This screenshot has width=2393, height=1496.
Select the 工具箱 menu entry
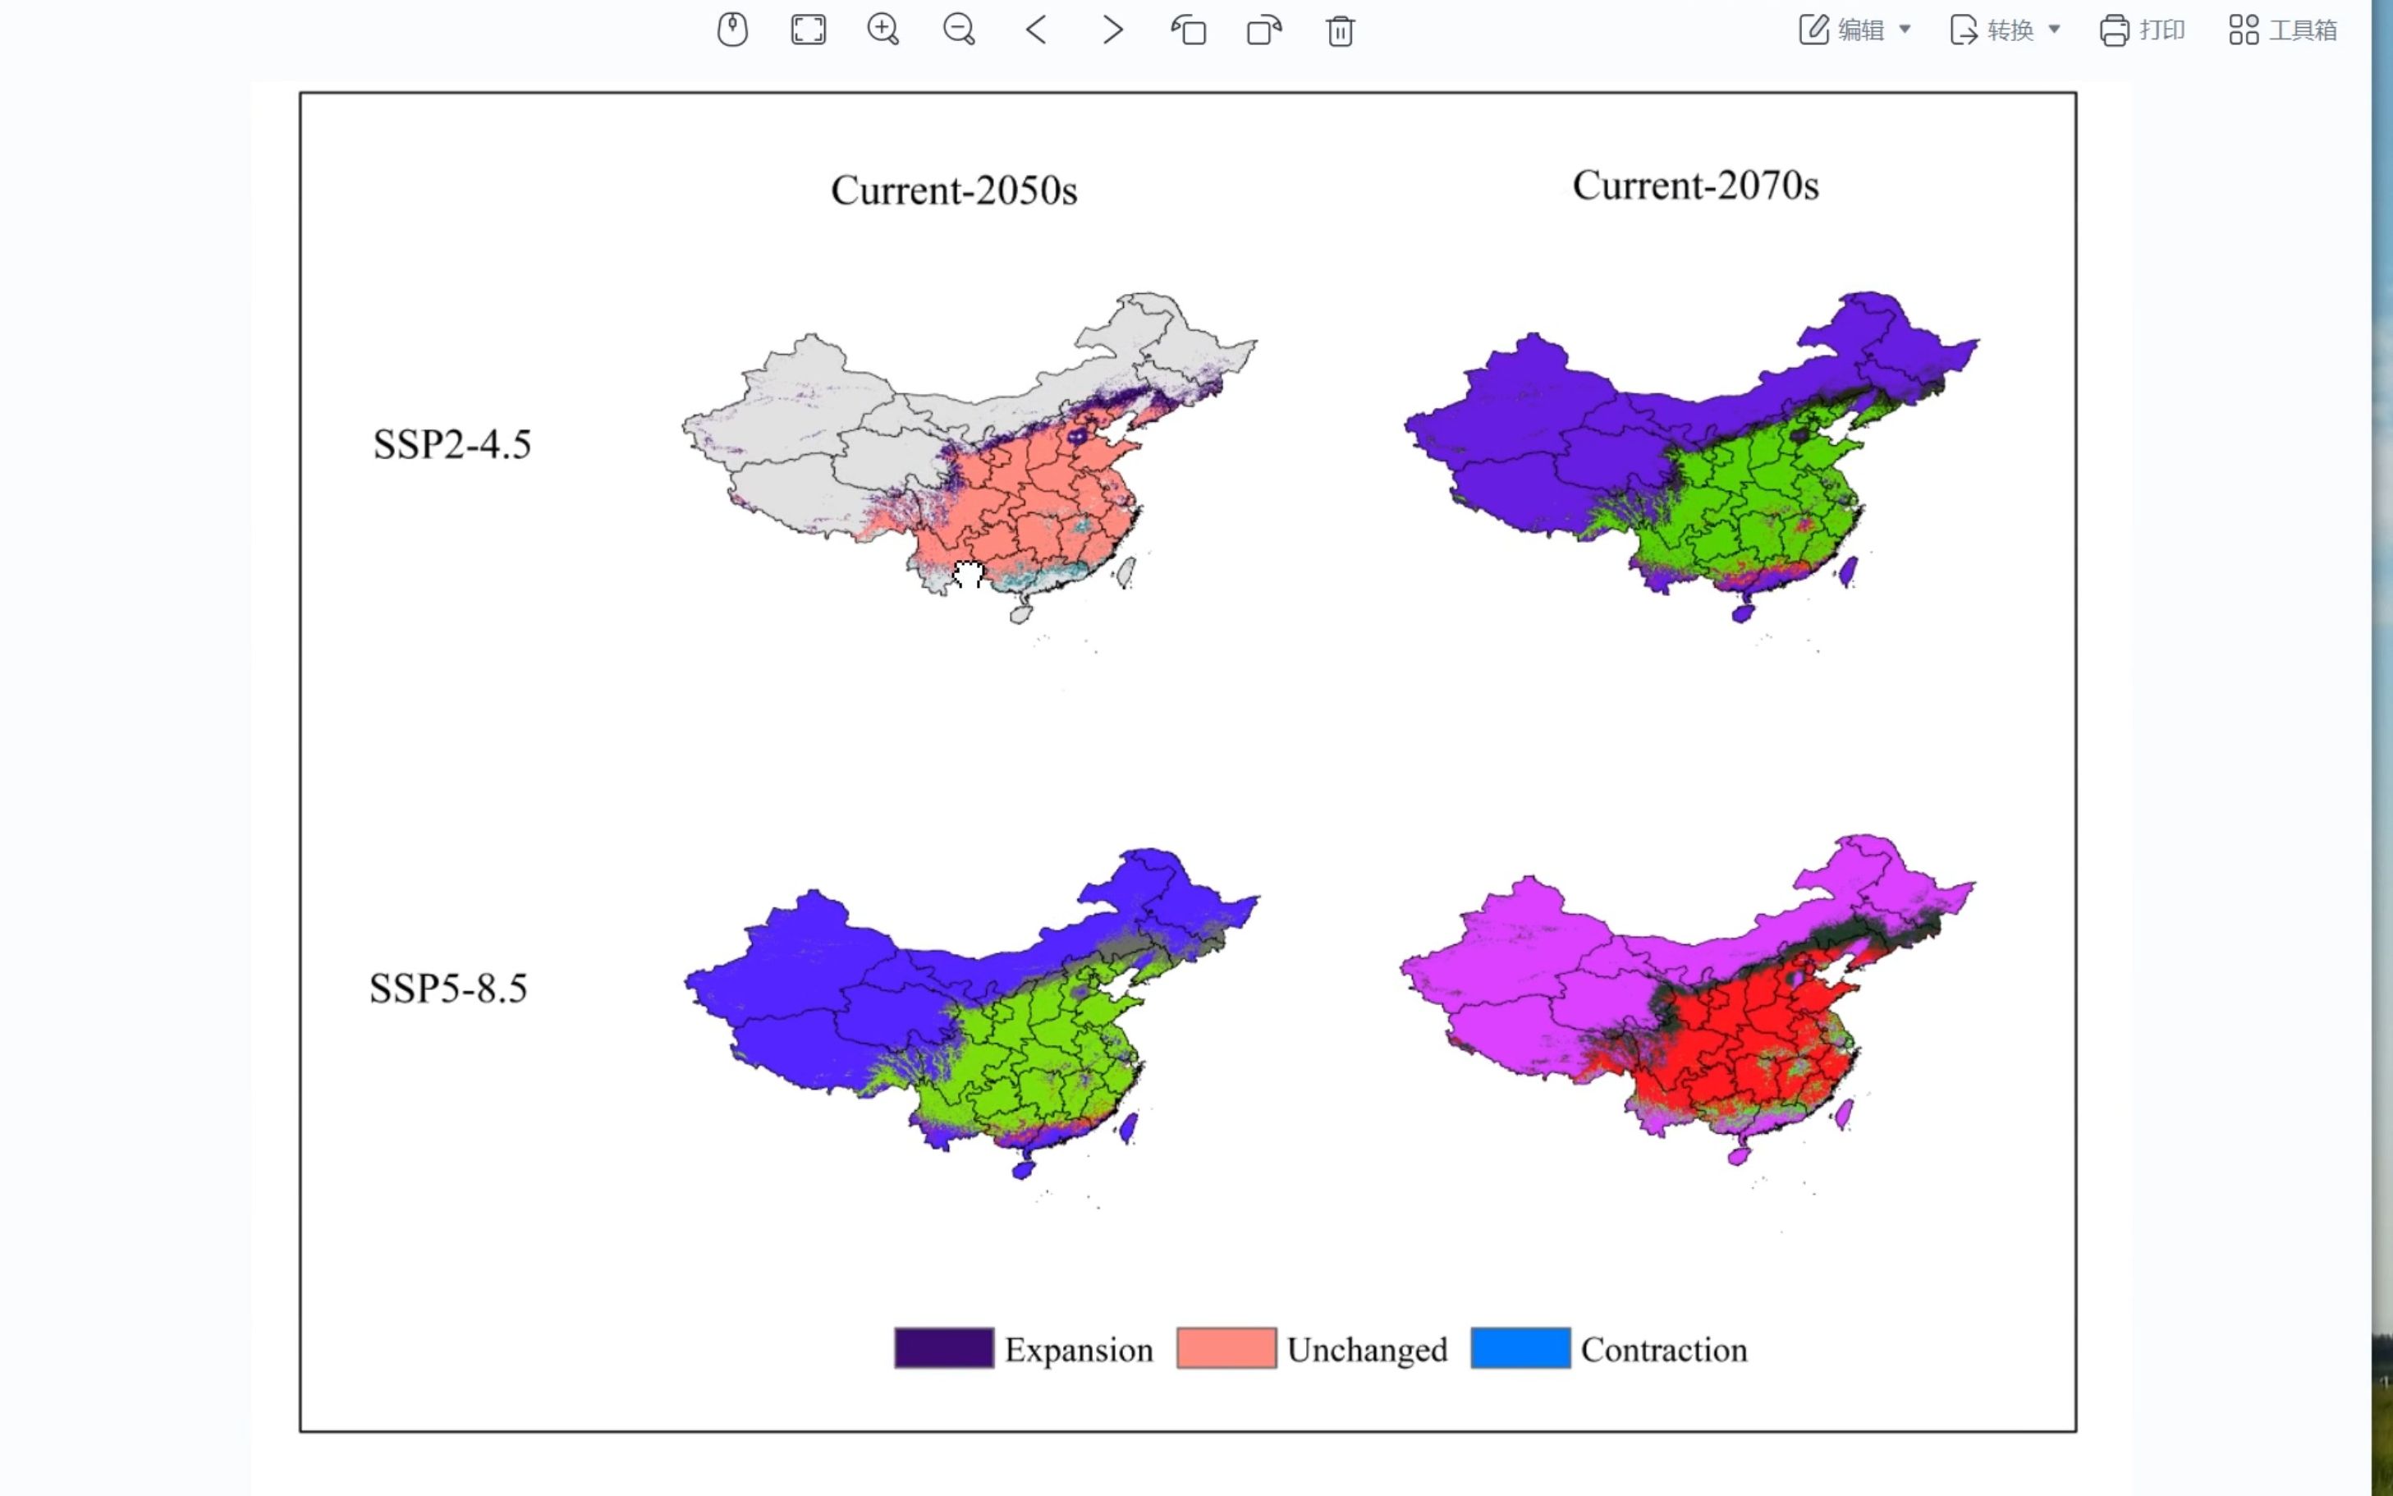(x=2305, y=30)
